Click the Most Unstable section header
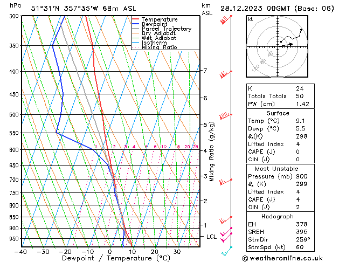Viewport: 339px width, 262px height. click(x=276, y=169)
